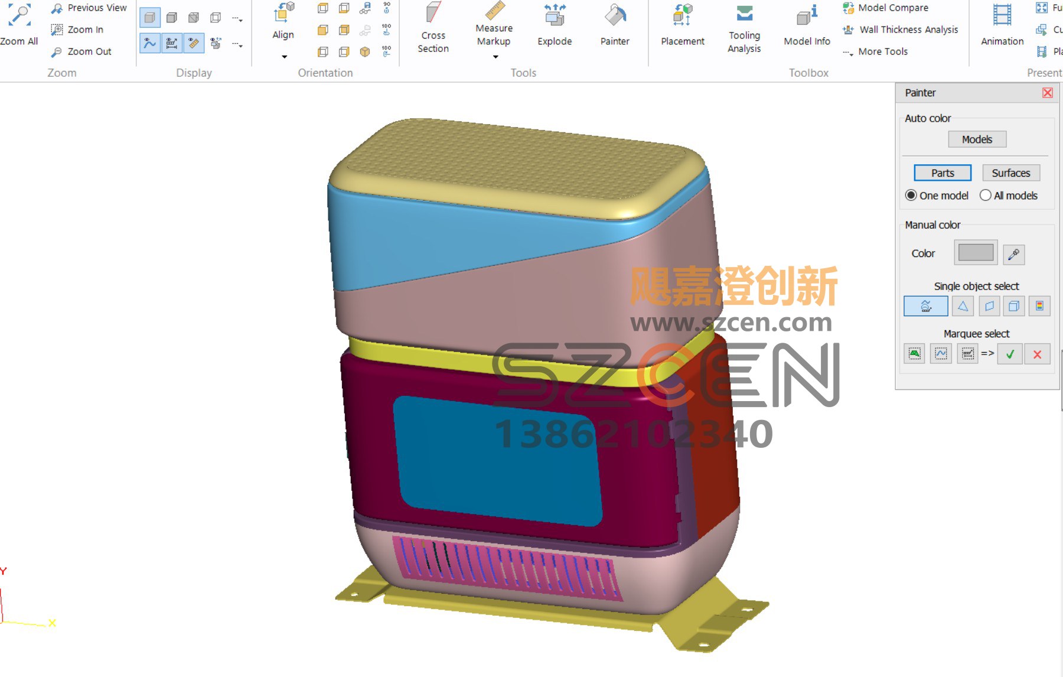Open the manual Color swatch picker

point(976,253)
